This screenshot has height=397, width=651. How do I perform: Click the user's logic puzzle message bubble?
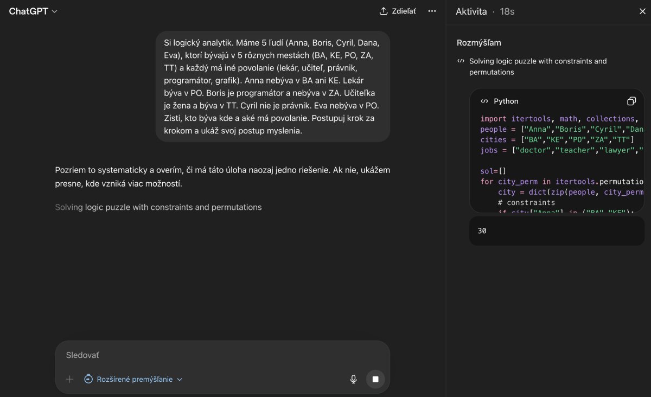[x=272, y=87]
